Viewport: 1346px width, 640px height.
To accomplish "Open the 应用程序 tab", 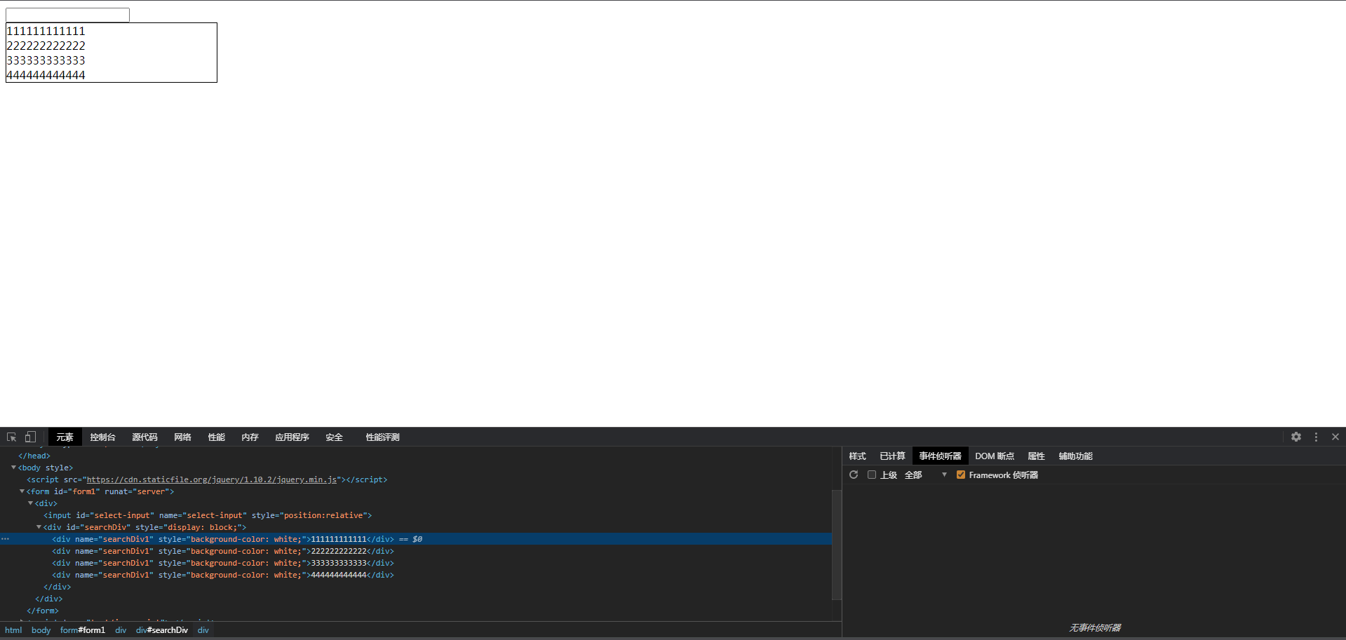I will (292, 437).
